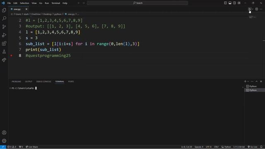Screen dimensions: 265x149
Task: Click the 'python' breadcrumb folder
Action: click(58, 14)
